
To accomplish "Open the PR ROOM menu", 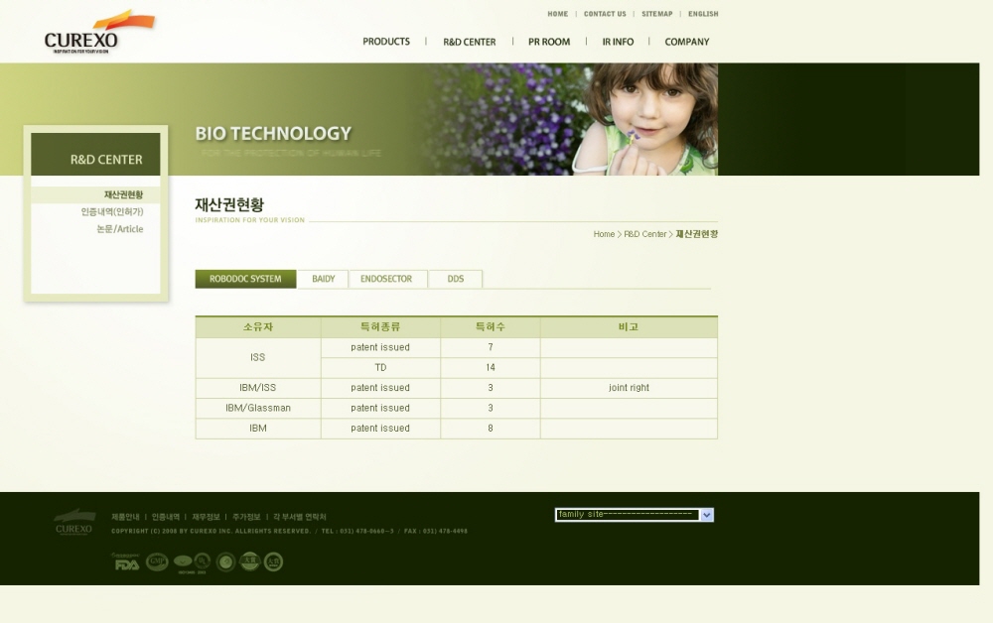I will click(549, 42).
